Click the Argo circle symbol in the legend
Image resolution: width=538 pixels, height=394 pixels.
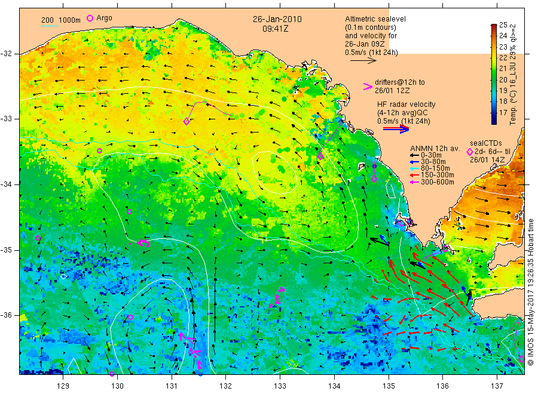(90, 18)
